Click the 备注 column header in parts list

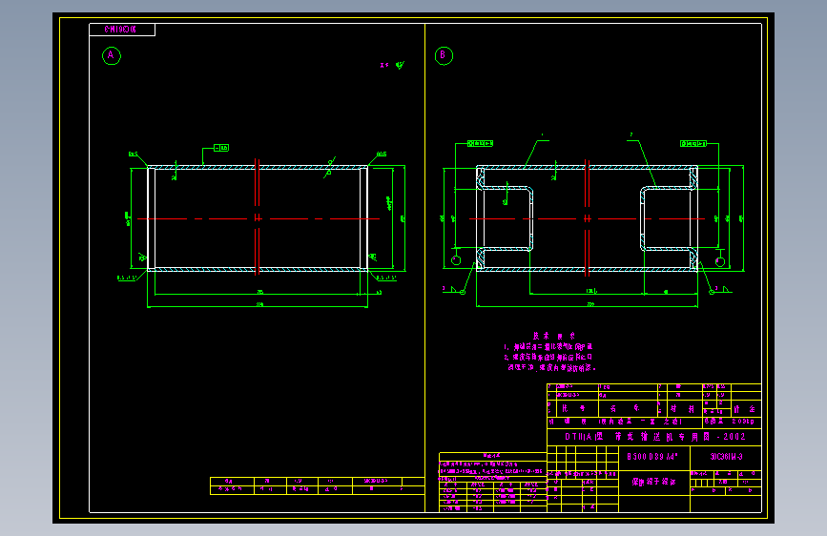[x=744, y=409]
